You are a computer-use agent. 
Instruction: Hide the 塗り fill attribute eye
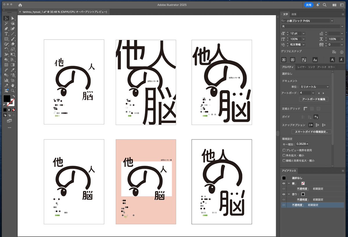tap(284, 194)
